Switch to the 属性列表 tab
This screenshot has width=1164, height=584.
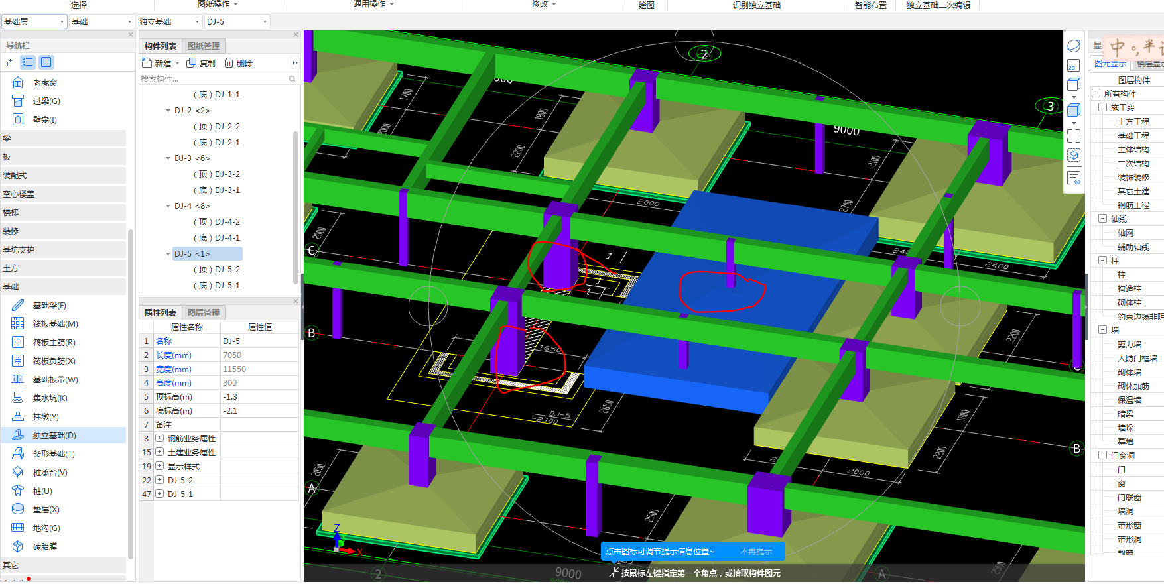click(161, 312)
